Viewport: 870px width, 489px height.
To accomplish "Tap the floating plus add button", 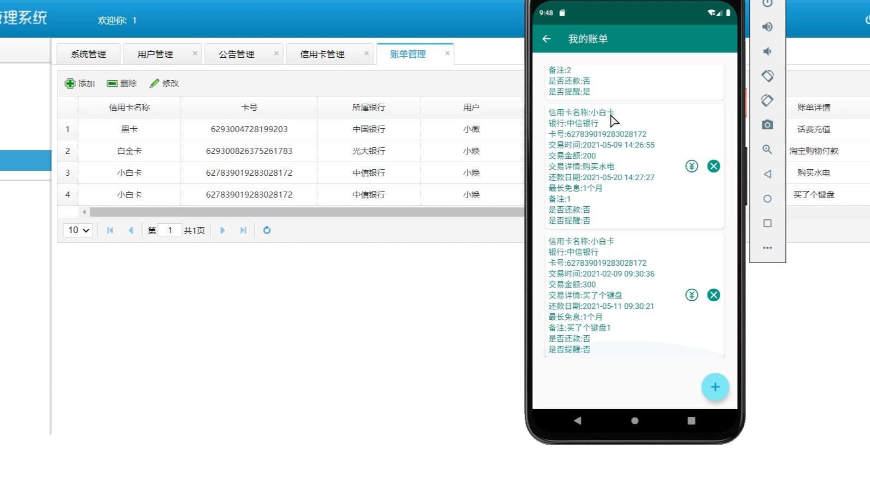I will pos(715,387).
